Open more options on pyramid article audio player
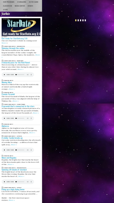This screenshot has height=203, width=114. (31, 118)
